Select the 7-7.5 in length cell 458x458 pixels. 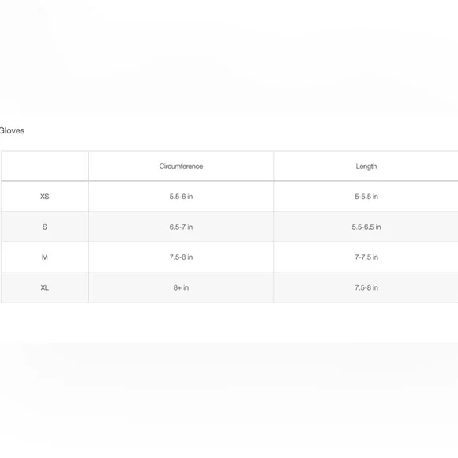pyautogui.click(x=366, y=257)
